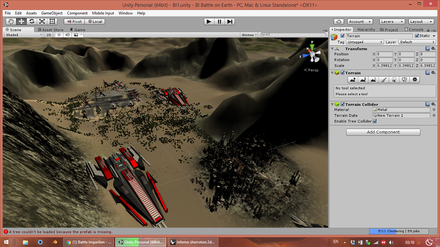440x247 pixels.
Task: Select the Move tool
Action: (x=22, y=22)
